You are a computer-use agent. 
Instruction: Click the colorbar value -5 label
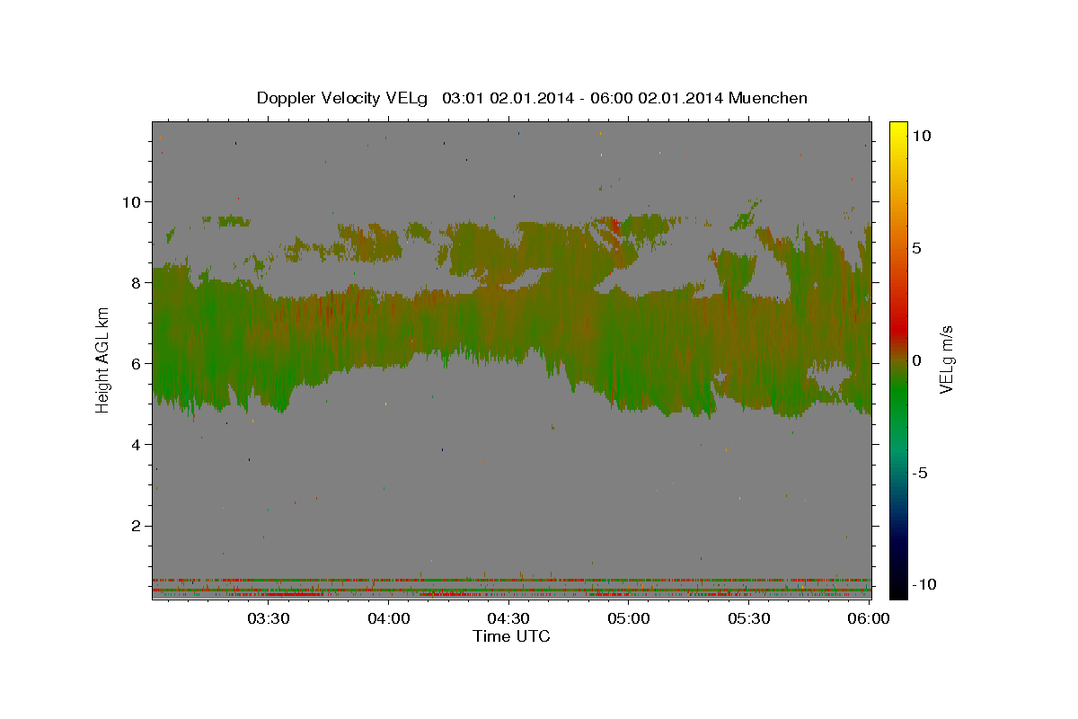[921, 473]
